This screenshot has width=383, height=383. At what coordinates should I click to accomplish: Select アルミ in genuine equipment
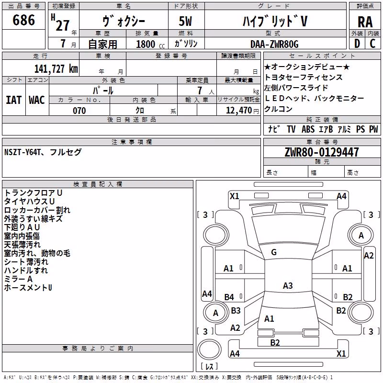(x=344, y=129)
